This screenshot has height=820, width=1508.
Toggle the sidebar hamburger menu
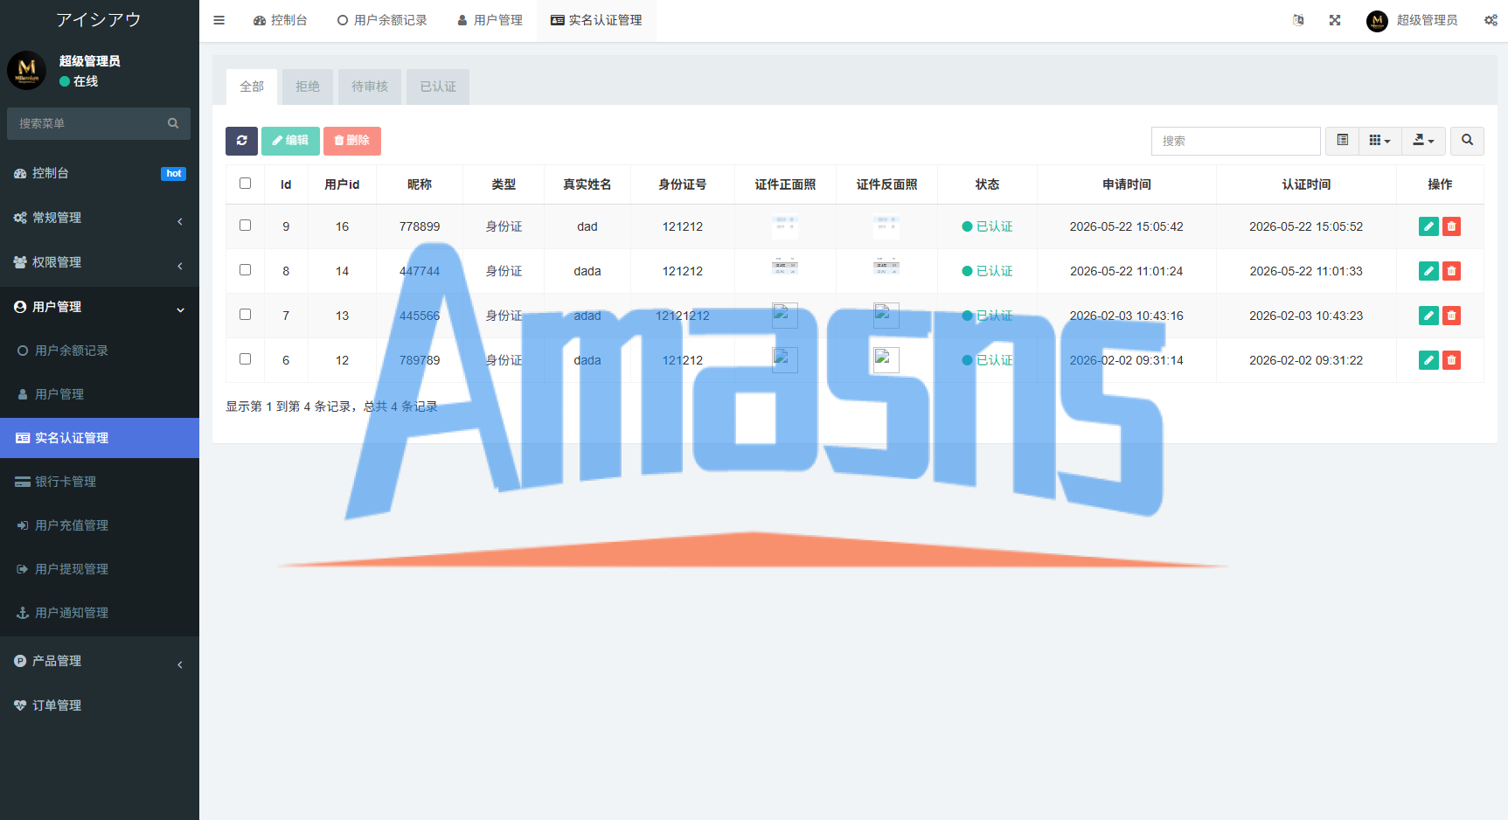219,20
